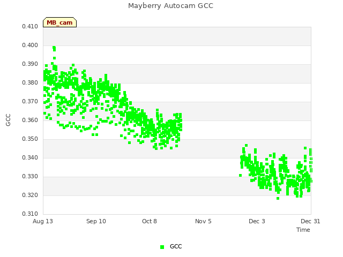This screenshot has width=343, height=257.
Task: Click the Sep 10 x-axis label
Action: pyautogui.click(x=96, y=221)
